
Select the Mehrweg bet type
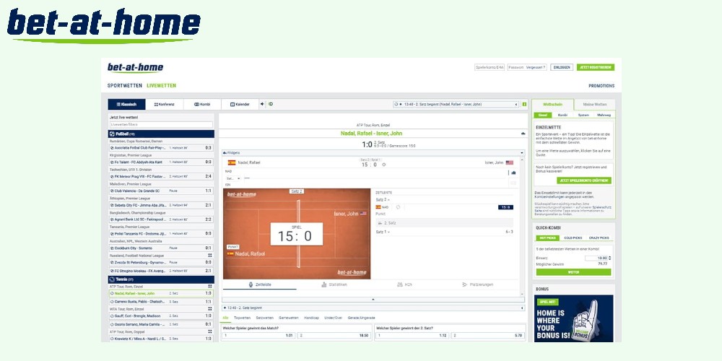[604, 115]
